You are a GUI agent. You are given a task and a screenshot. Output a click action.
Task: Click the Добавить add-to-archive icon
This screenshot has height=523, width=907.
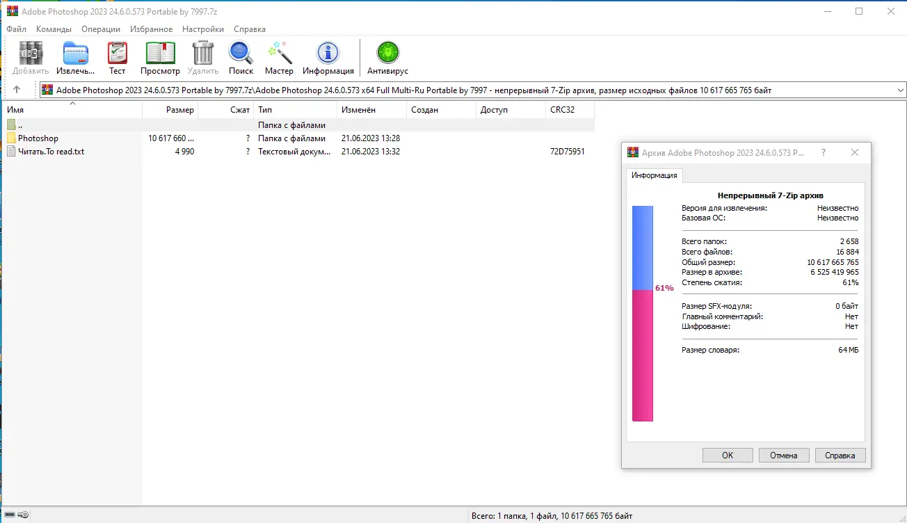(x=29, y=52)
